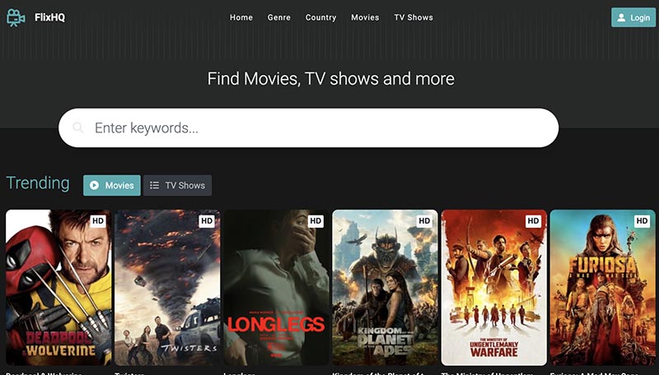Open TV Shows in top navigation

[x=414, y=17]
